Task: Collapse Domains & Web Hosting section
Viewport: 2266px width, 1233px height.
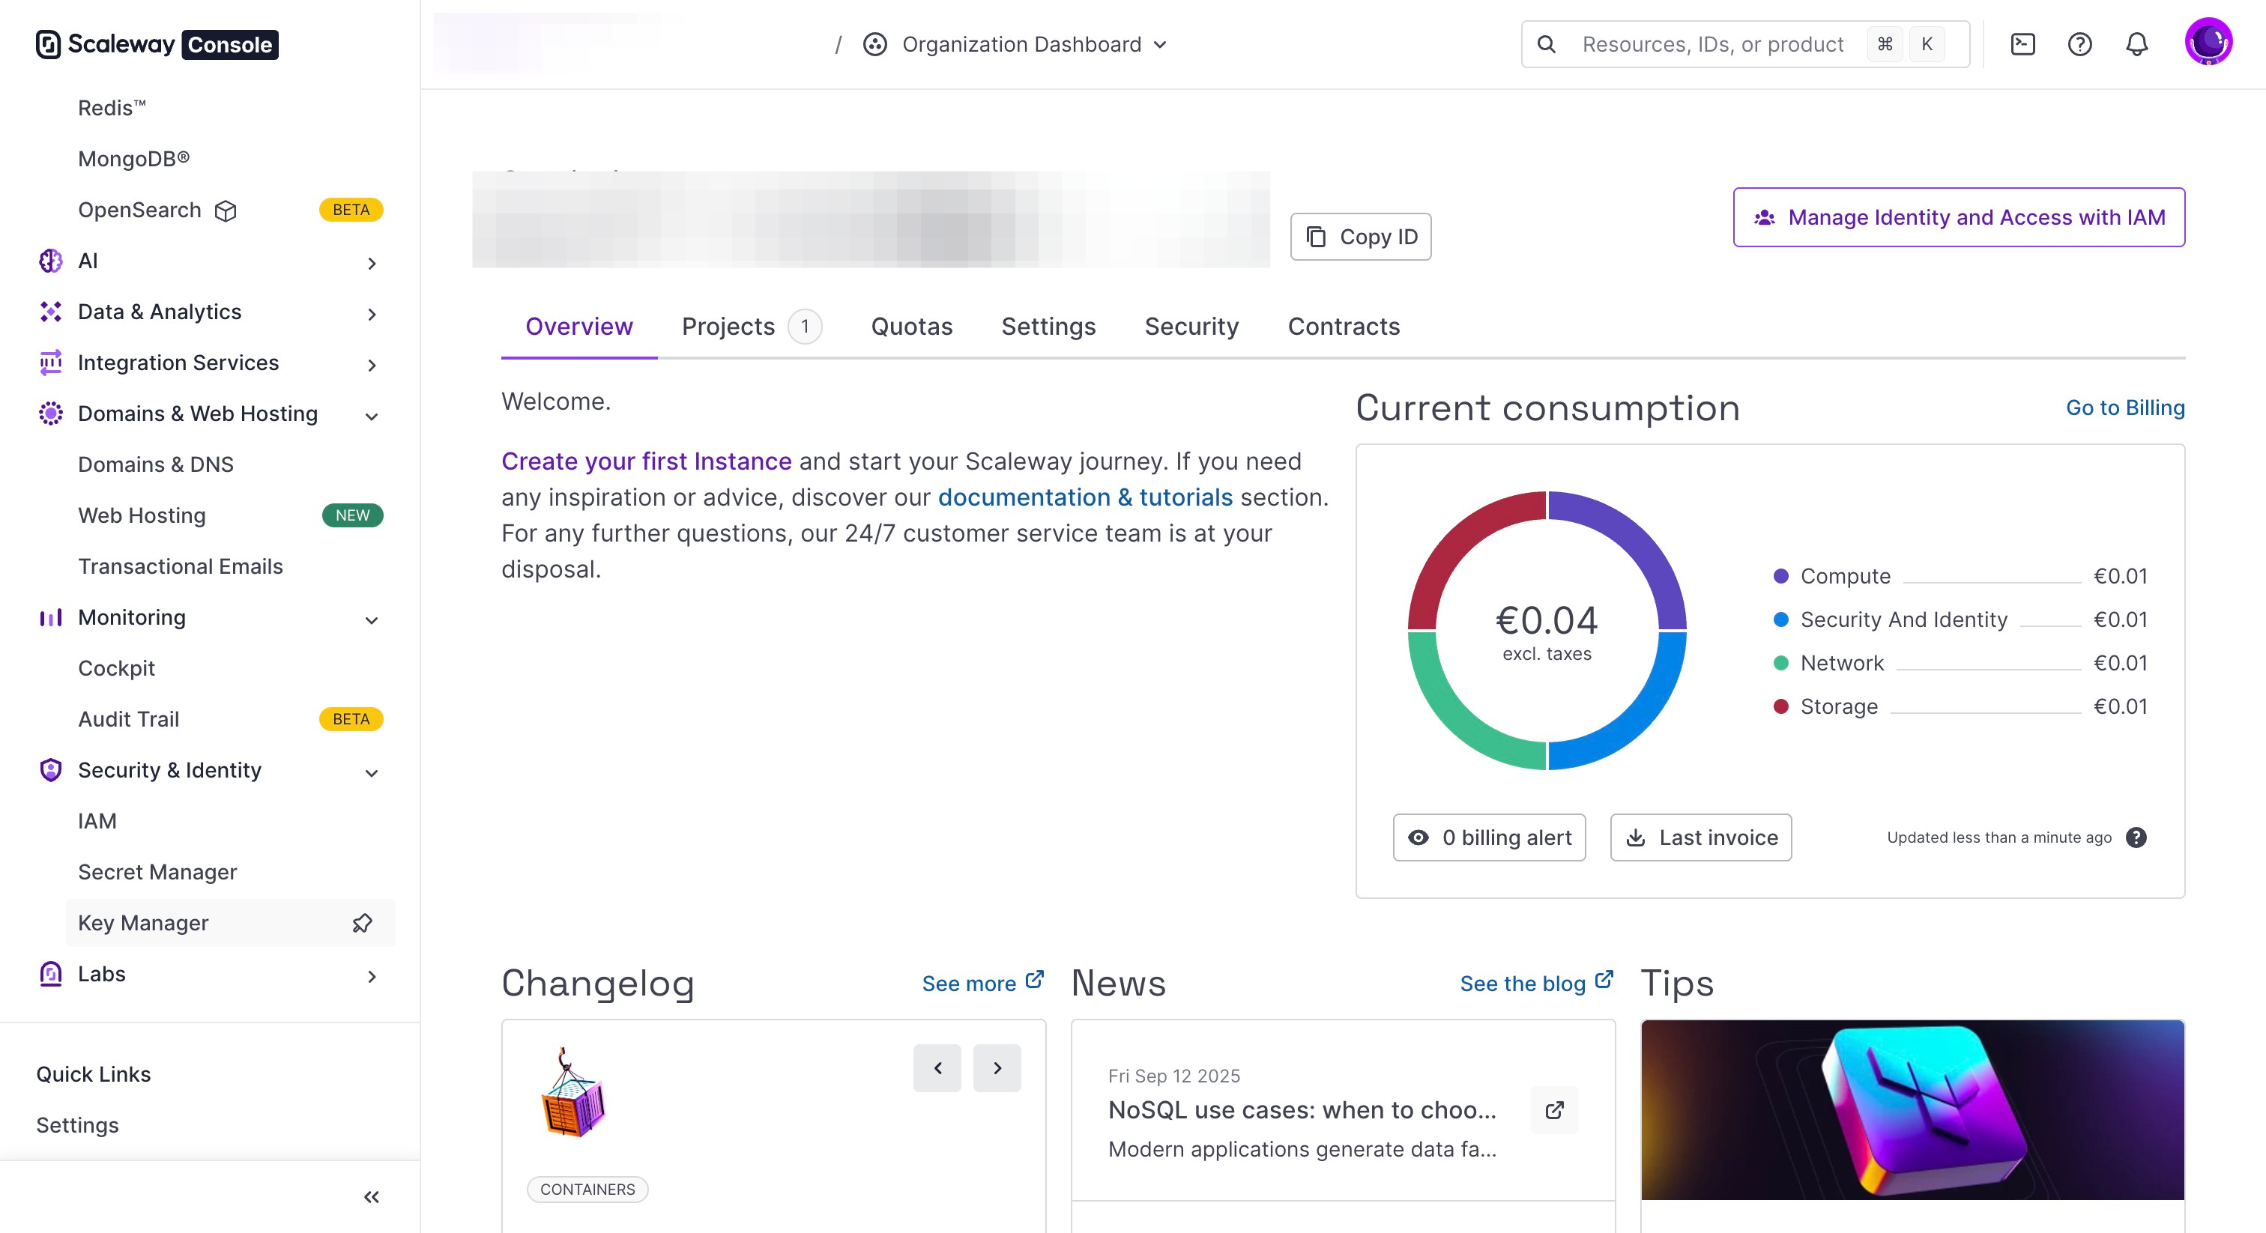Action: [x=371, y=415]
